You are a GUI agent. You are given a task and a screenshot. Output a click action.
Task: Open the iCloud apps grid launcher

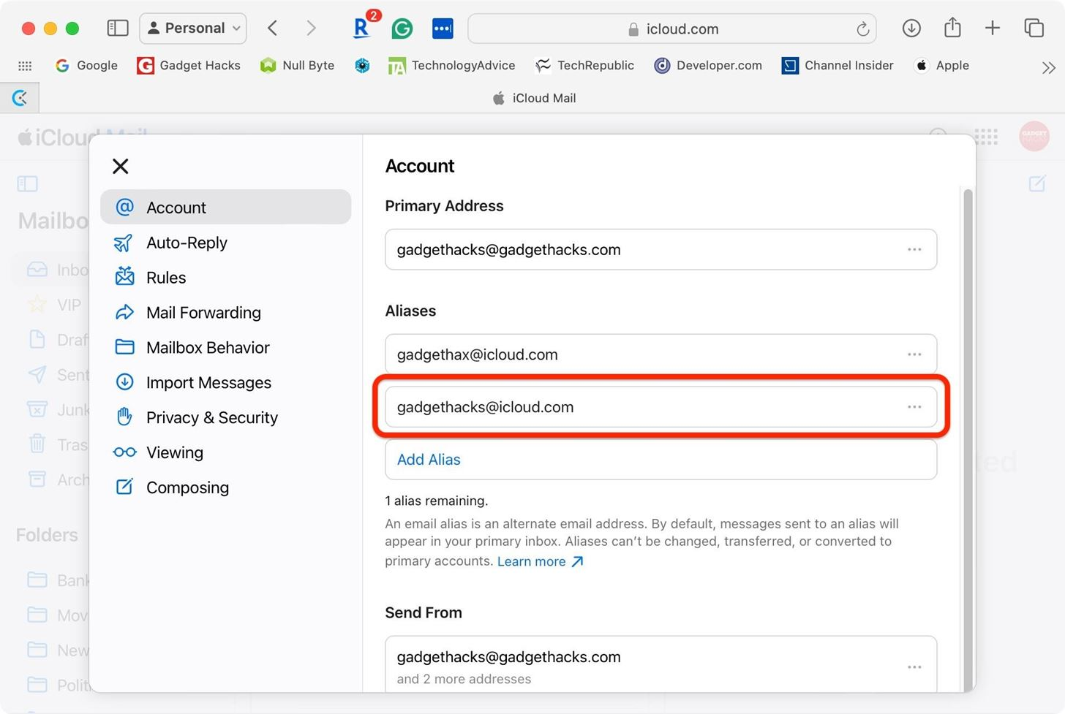point(987,137)
